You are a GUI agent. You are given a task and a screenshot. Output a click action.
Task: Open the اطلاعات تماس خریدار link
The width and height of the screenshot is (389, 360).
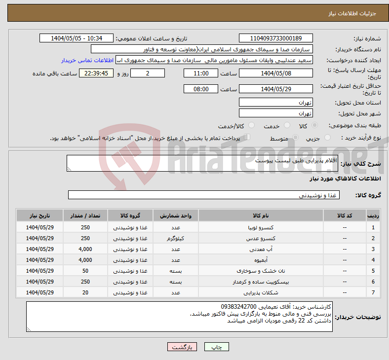click(x=87, y=60)
